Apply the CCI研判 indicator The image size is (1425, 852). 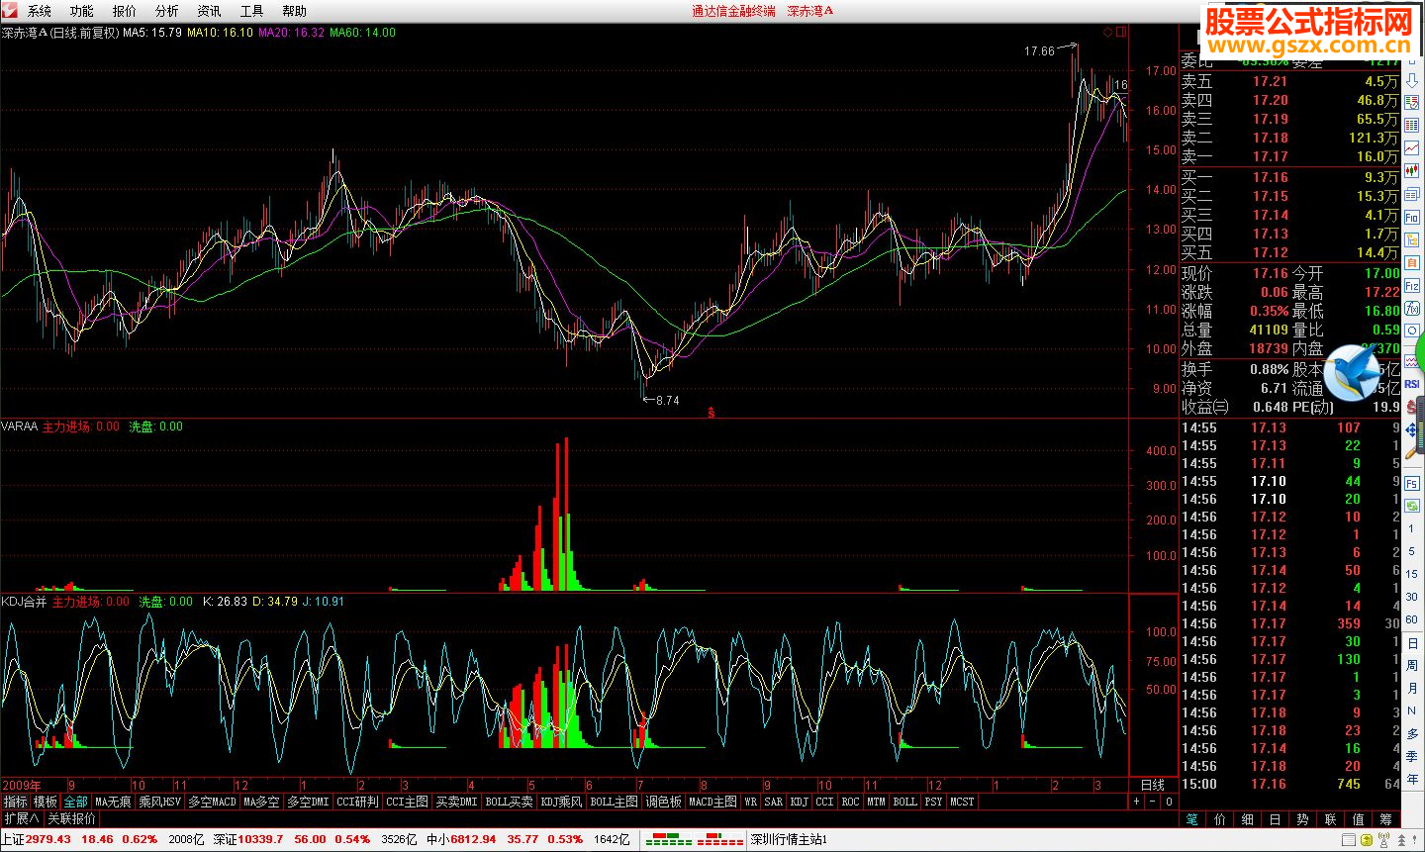[x=357, y=802]
